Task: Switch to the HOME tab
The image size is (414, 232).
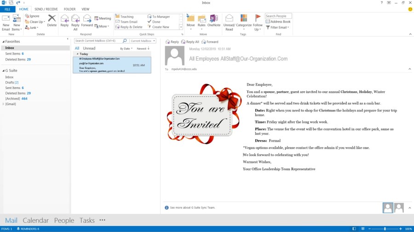Action: pyautogui.click(x=23, y=9)
